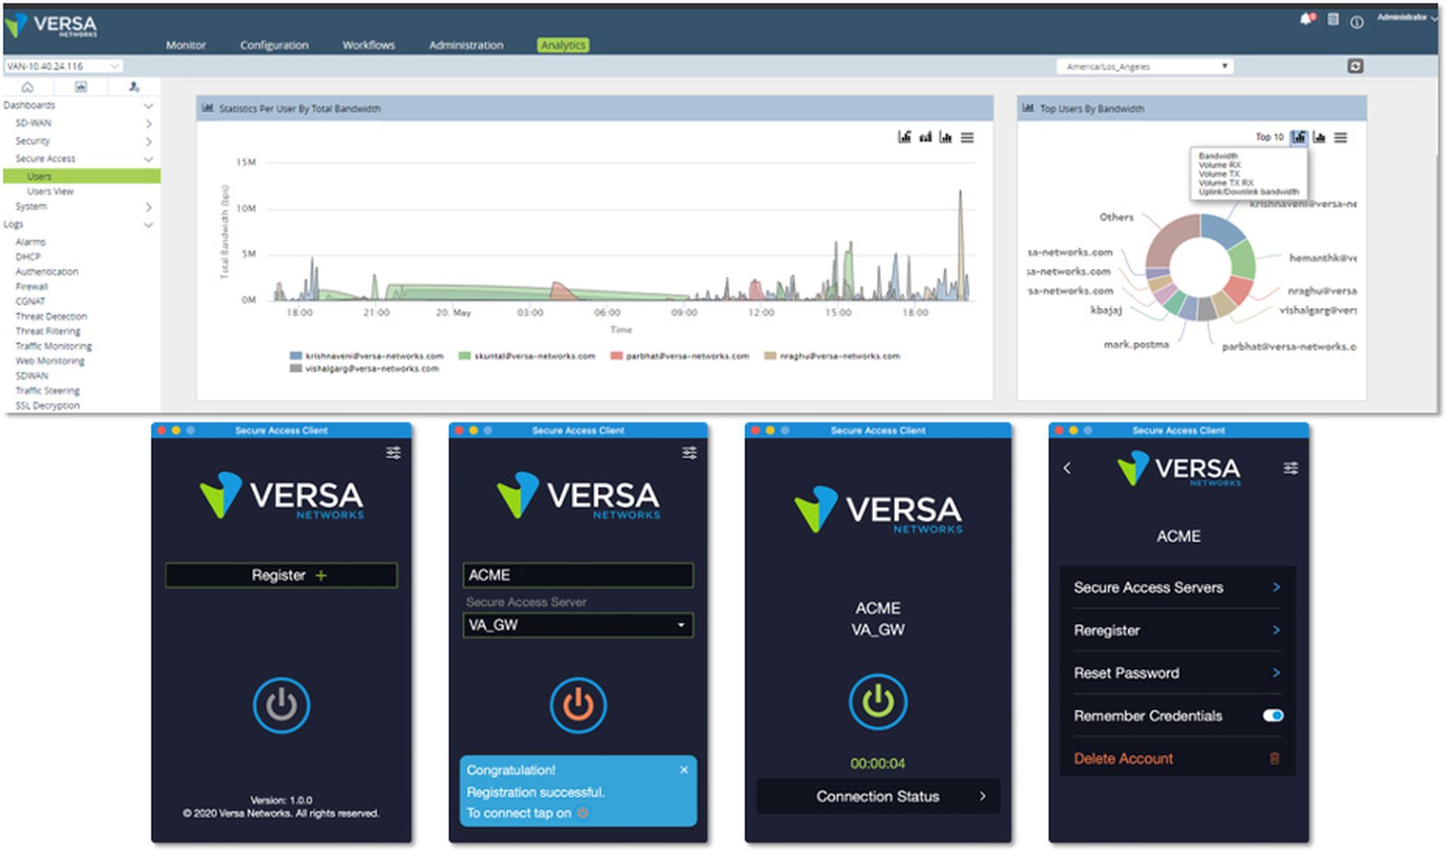Screen dimensions: 1449x855
Task: Open SSL Decryption logs
Action: click(48, 406)
